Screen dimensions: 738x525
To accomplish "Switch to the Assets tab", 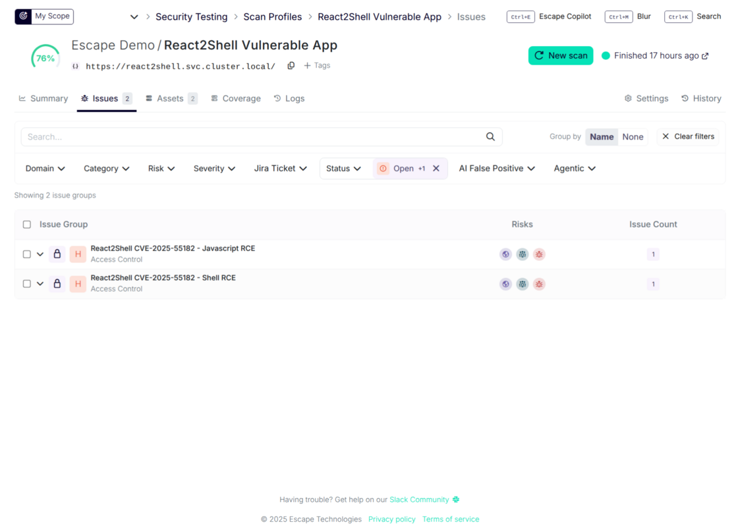I will pyautogui.click(x=171, y=98).
